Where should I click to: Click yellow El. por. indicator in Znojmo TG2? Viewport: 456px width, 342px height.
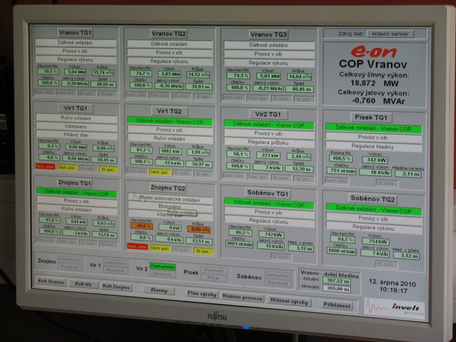pyautogui.click(x=203, y=250)
